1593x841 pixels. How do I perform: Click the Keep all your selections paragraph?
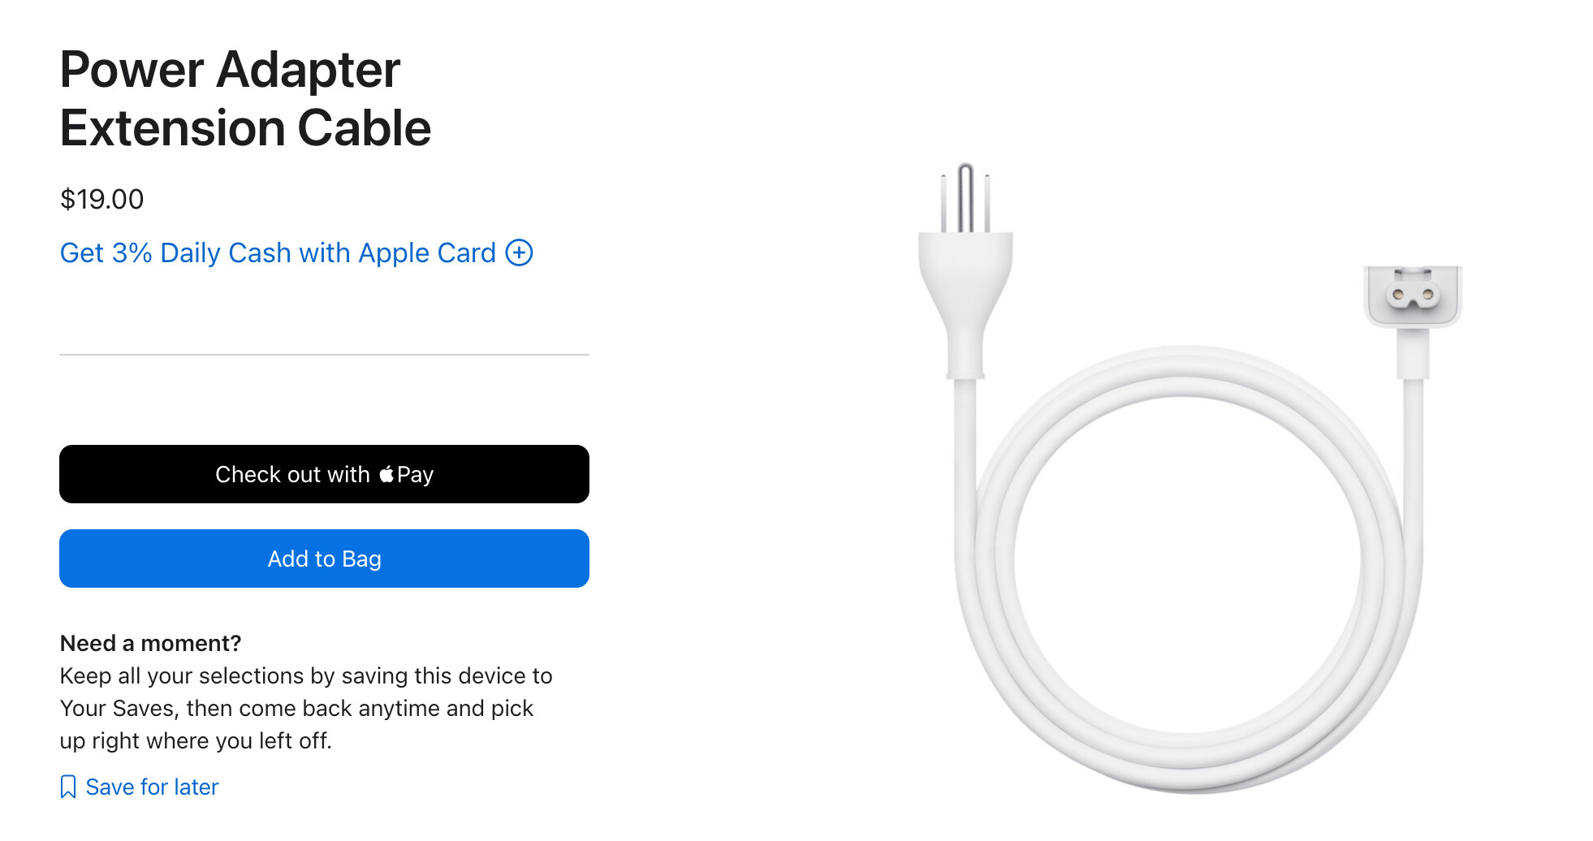306,708
